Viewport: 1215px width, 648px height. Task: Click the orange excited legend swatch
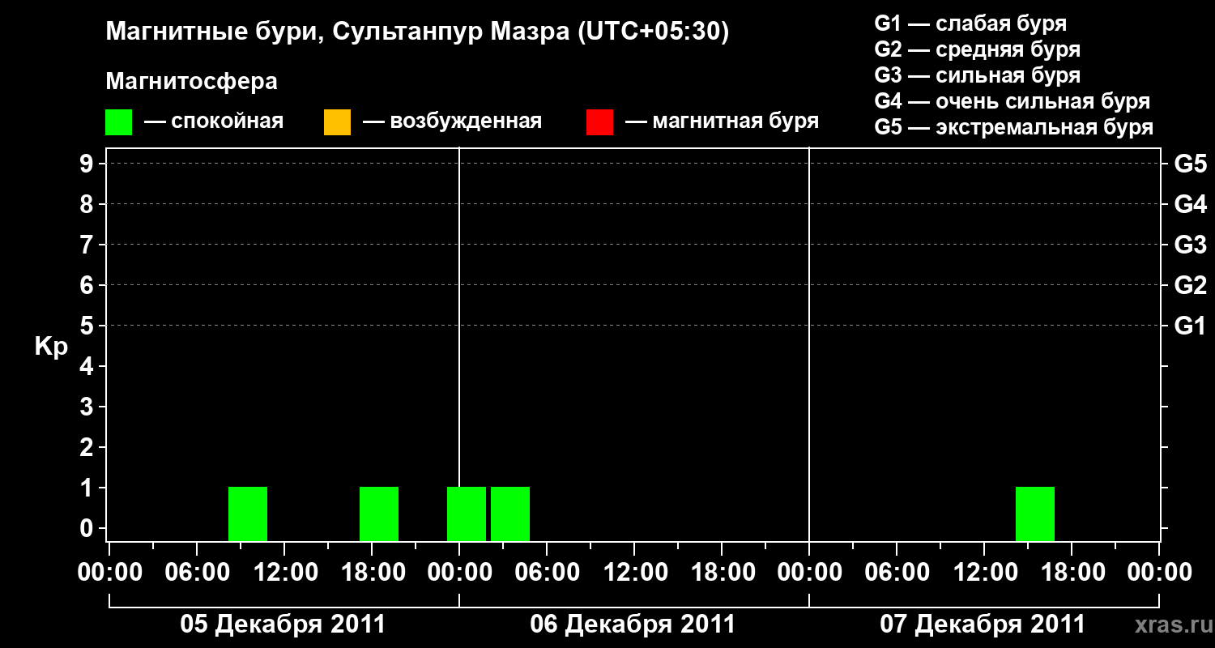[x=337, y=122]
